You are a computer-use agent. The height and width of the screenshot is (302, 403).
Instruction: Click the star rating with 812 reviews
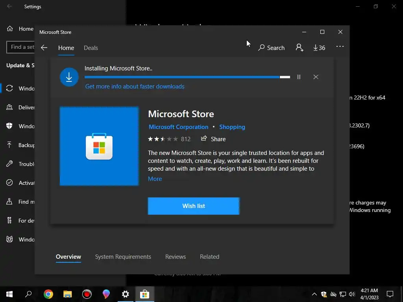pos(169,139)
